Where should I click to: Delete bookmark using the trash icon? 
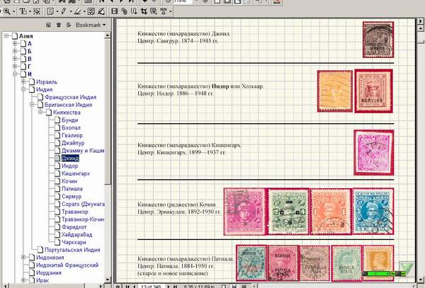pyautogui.click(x=58, y=25)
